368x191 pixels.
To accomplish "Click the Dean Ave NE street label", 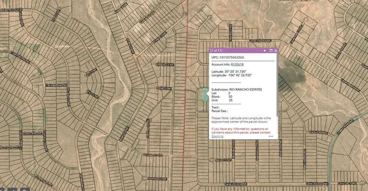I will [33, 133].
